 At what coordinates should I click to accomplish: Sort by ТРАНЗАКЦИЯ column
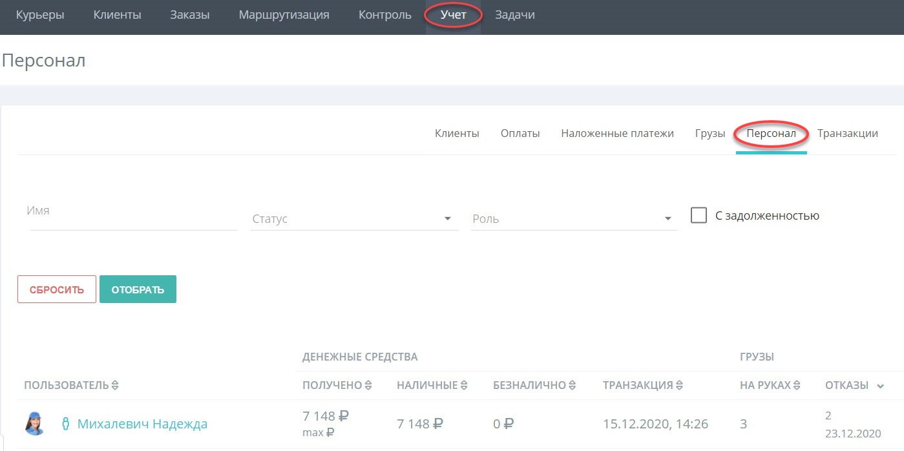[643, 386]
